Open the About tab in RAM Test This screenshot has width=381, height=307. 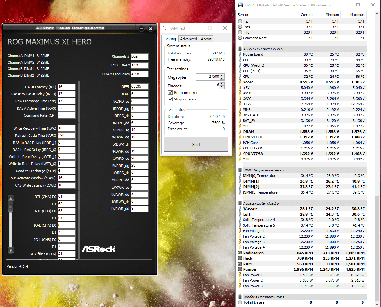pos(206,39)
